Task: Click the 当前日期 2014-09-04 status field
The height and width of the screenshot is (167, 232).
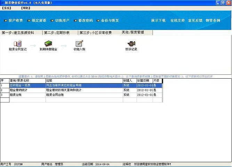Action: coord(108,164)
